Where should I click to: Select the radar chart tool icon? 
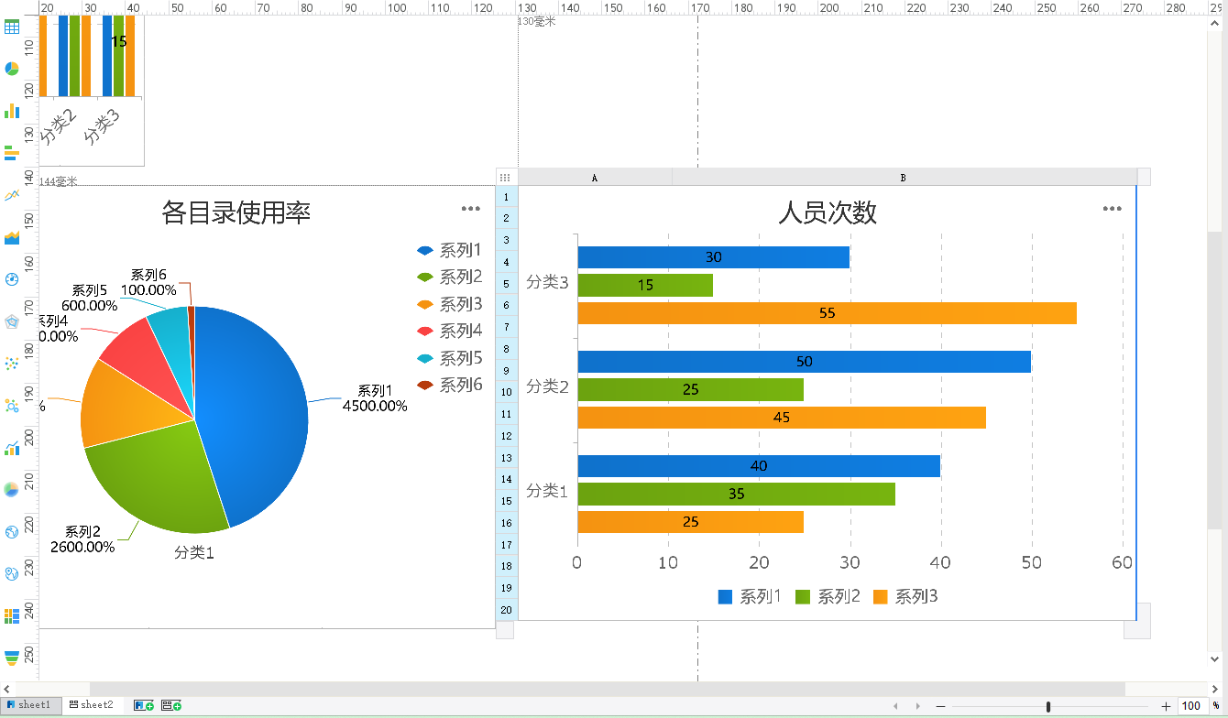point(12,321)
